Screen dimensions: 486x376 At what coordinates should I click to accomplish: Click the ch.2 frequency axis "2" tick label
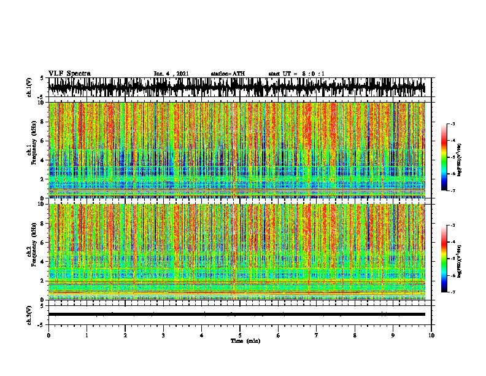pos(42,281)
